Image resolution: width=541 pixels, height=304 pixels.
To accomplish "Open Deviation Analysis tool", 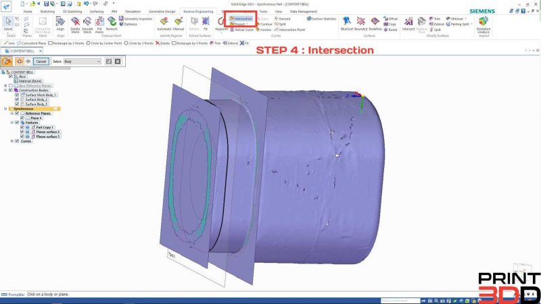I will [484, 24].
